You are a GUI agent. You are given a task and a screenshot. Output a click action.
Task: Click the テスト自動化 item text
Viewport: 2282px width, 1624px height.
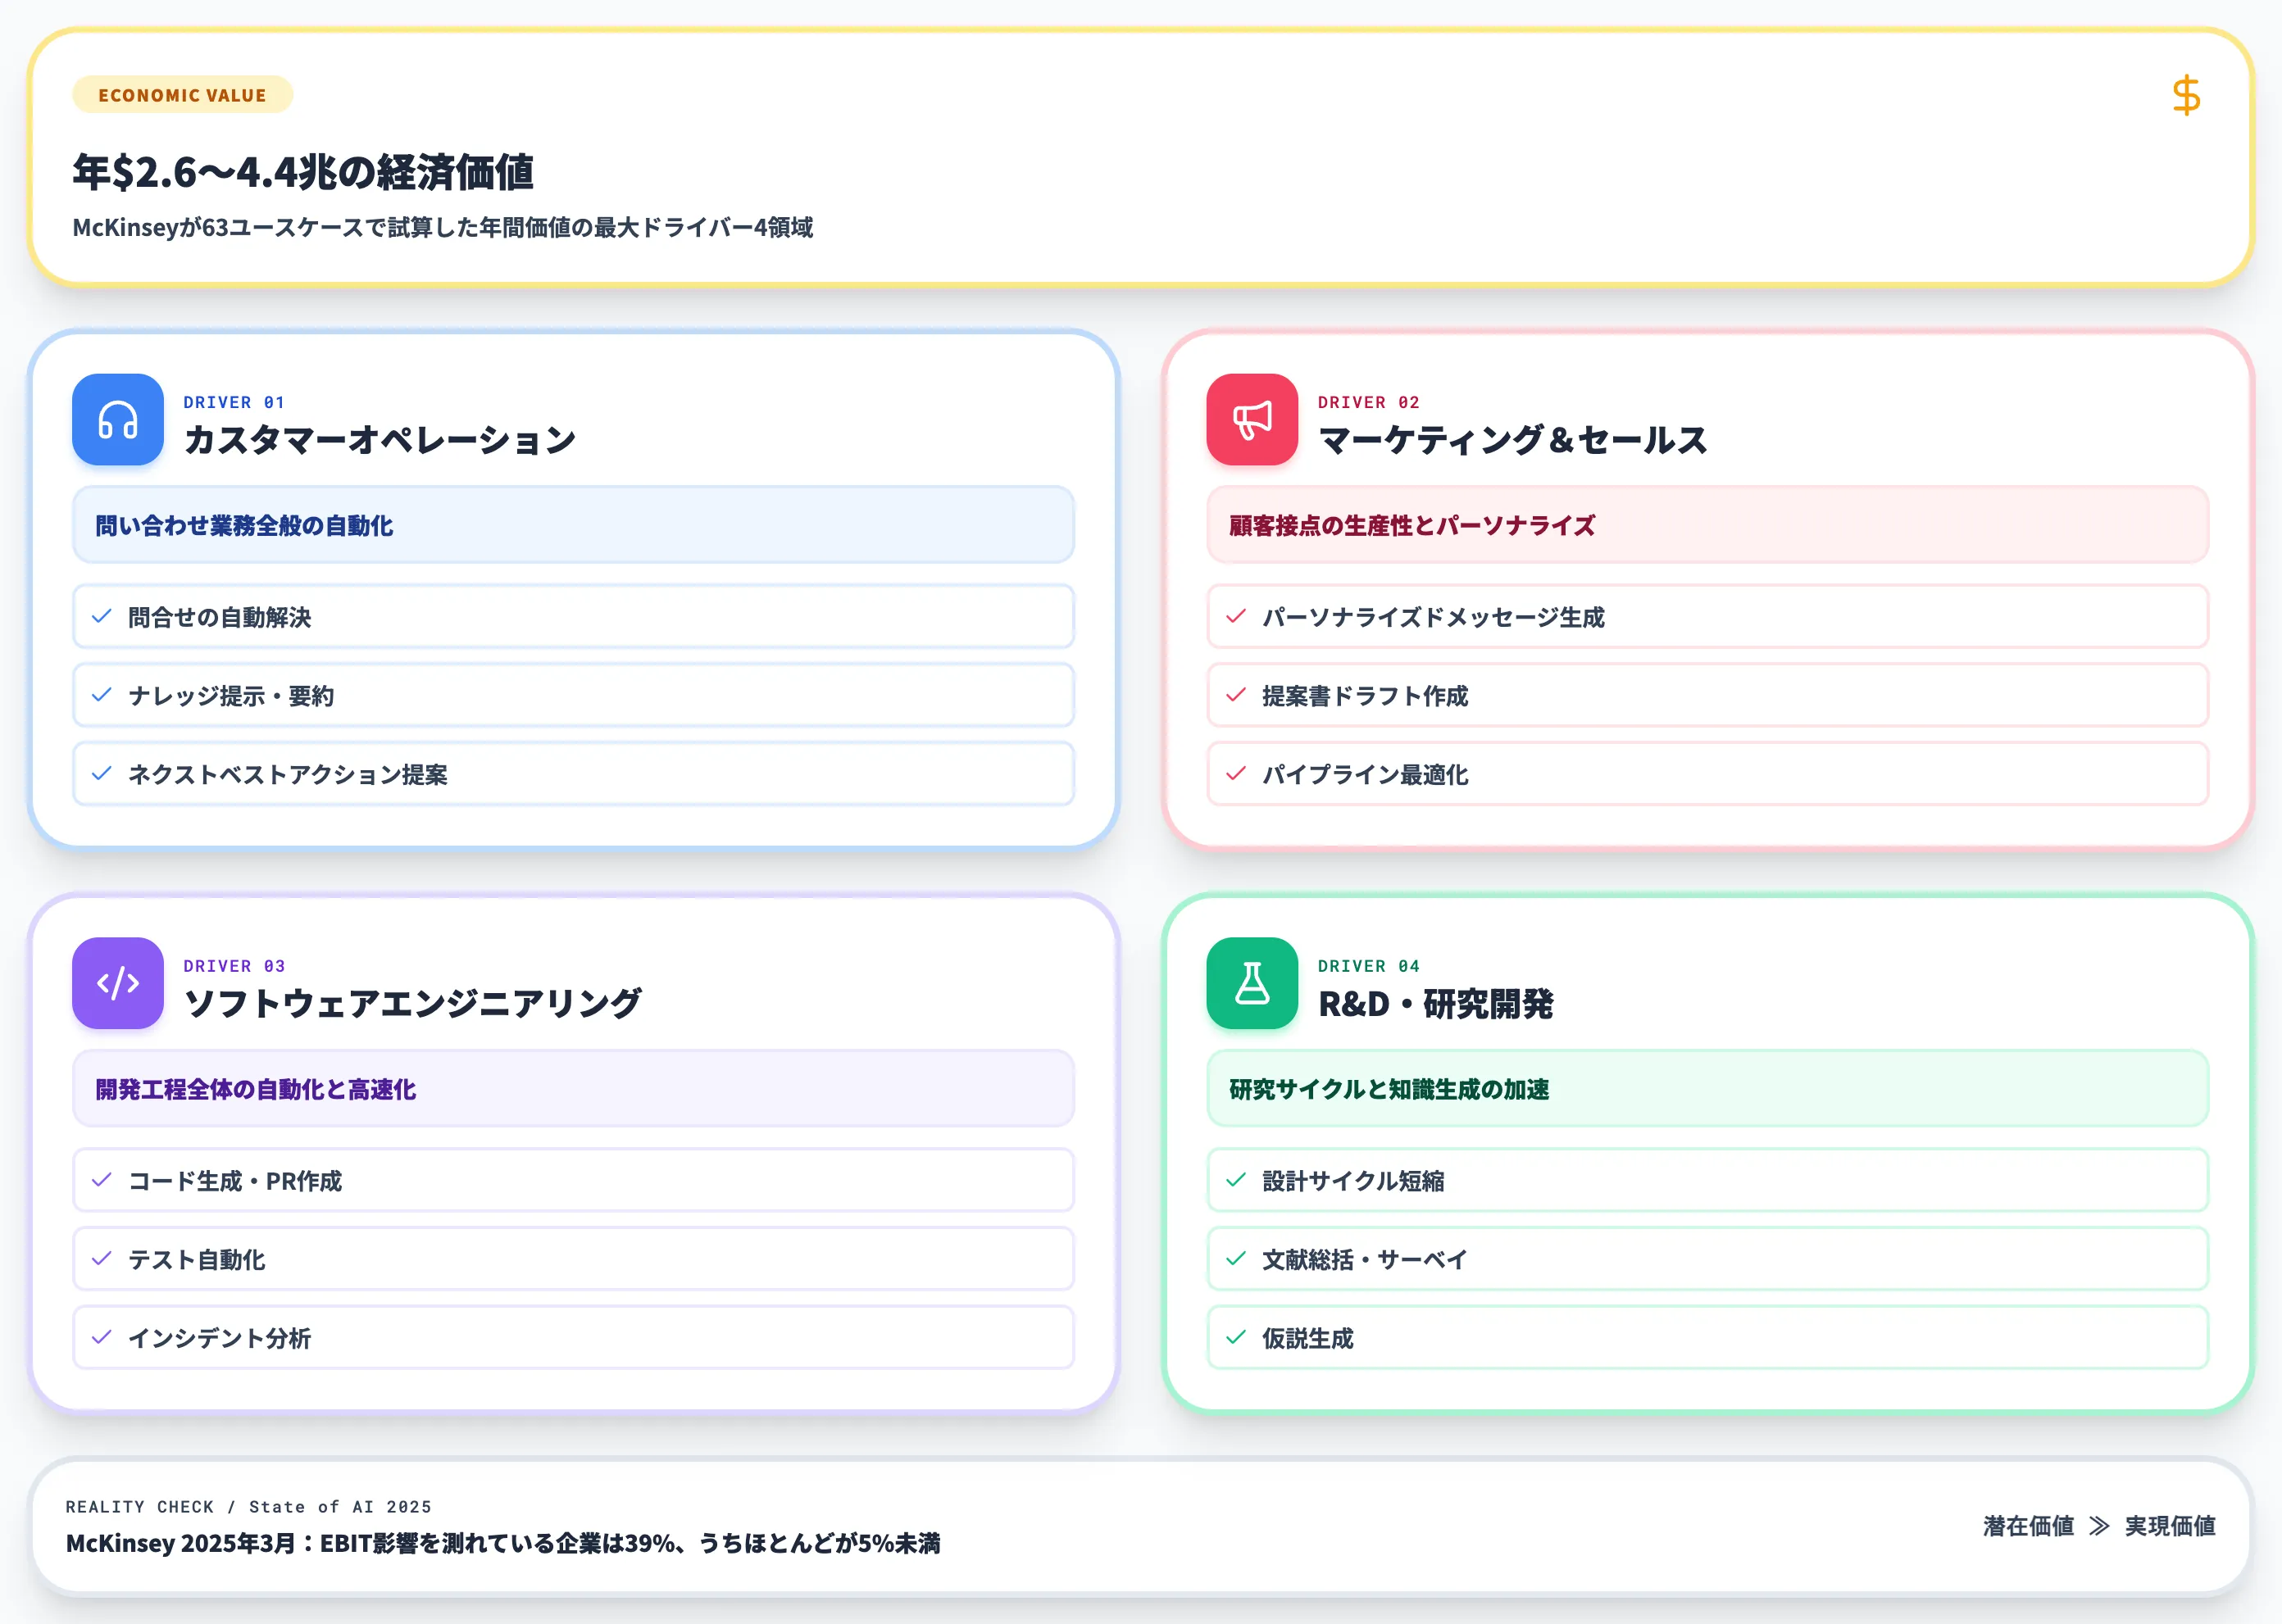pos(196,1260)
